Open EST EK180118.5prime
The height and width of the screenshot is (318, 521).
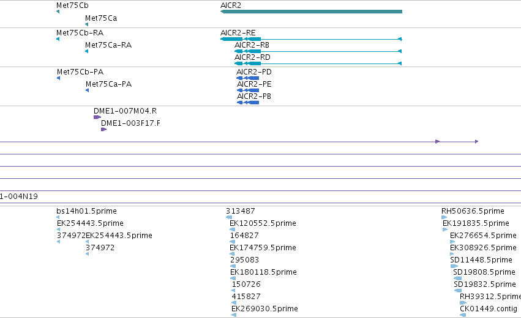(263, 272)
